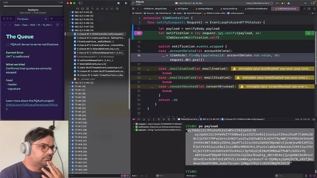Select the SIWAController.notify tab

(x=285, y=9)
